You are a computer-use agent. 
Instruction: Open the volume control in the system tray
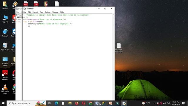[x=164, y=103]
